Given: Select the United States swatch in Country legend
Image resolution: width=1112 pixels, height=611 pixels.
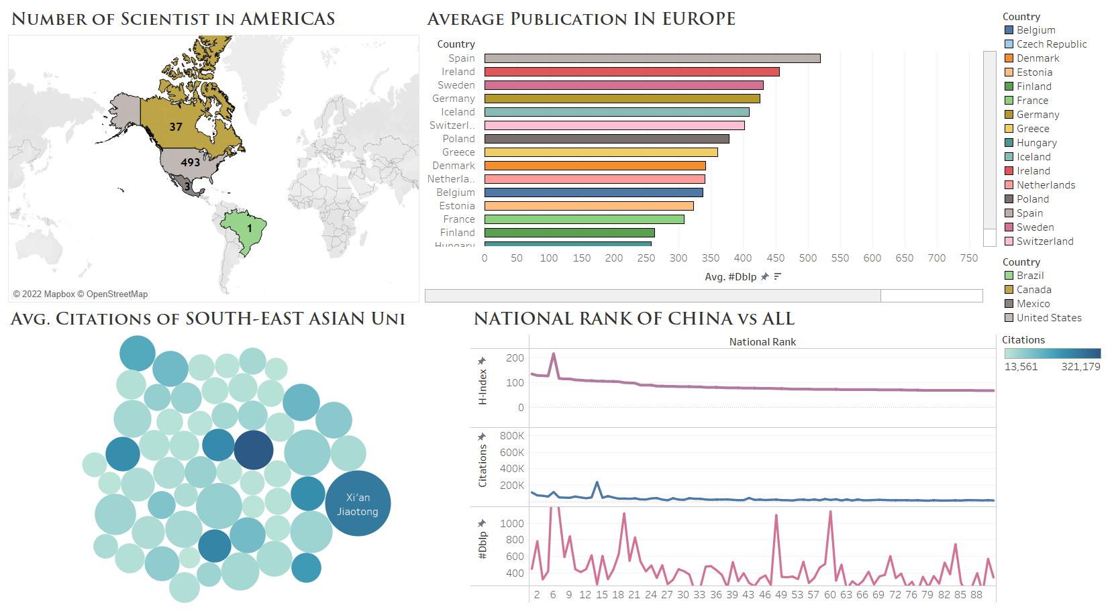Looking at the screenshot, I should pyautogui.click(x=1011, y=317).
